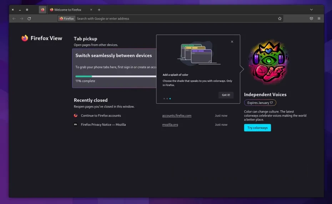The width and height of the screenshot is (332, 204).
Task: Select the second tour step dot
Action: [167, 99]
